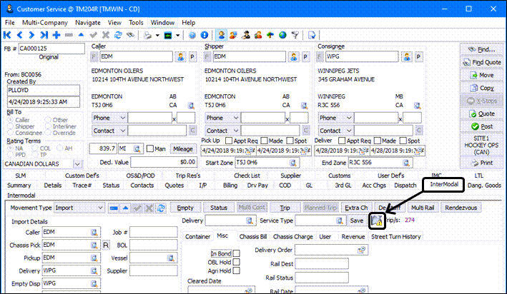Click the highlighted icon next to Save
The width and height of the screenshot is (507, 294).
376,221
